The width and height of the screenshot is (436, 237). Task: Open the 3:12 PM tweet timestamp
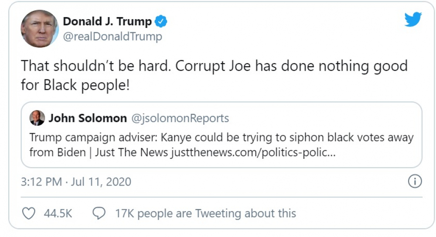tap(41, 182)
